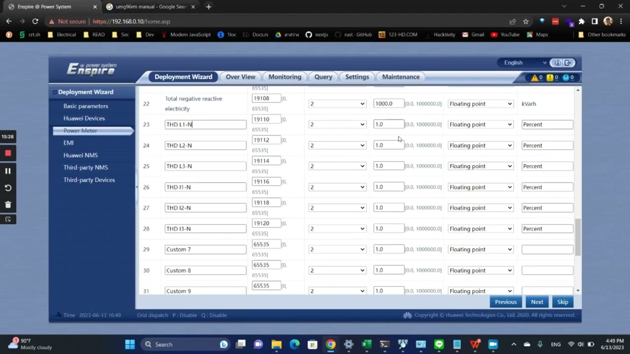The width and height of the screenshot is (630, 354).
Task: Open Settings gear from taskbar
Action: pos(348,344)
